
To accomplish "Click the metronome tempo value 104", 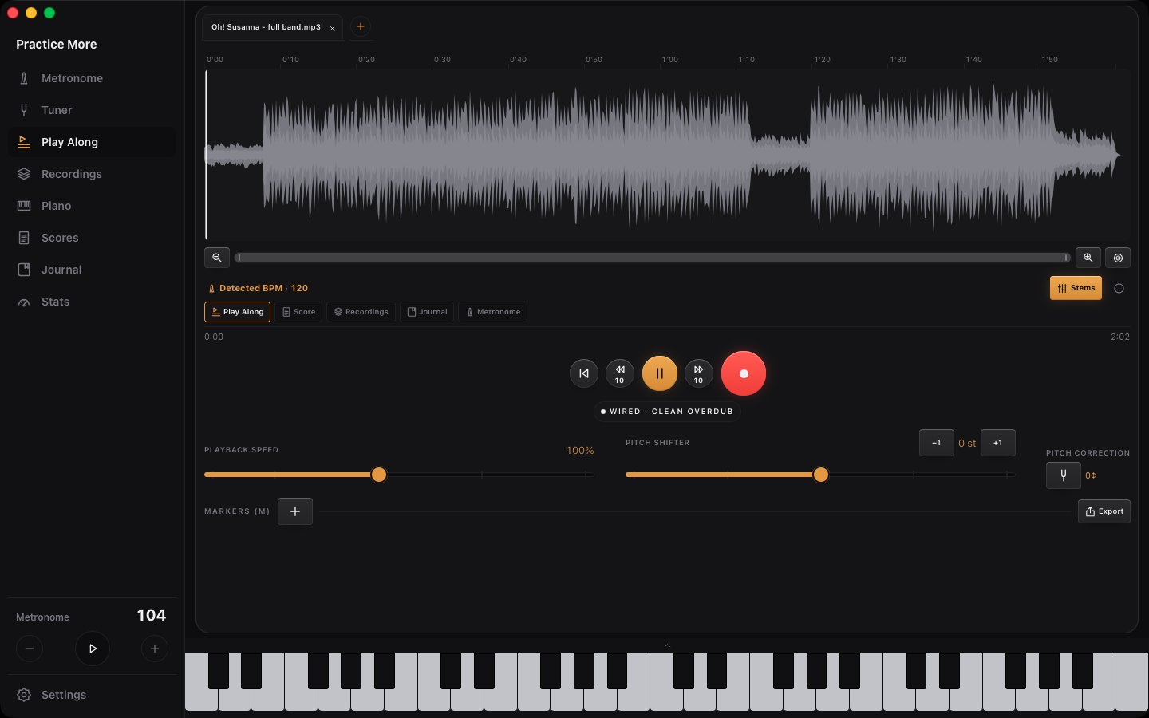I will pos(152,615).
